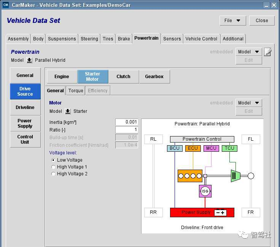280x247 pixels.
Task: Open the Driveline section
Action: coord(25,107)
